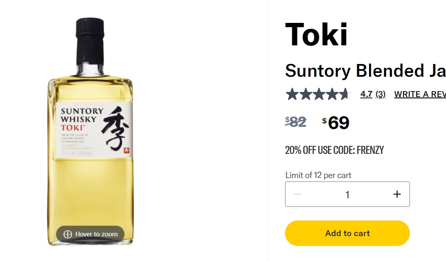Open the Write a Review link
Image resolution: width=446 pixels, height=262 pixels.
[420, 94]
